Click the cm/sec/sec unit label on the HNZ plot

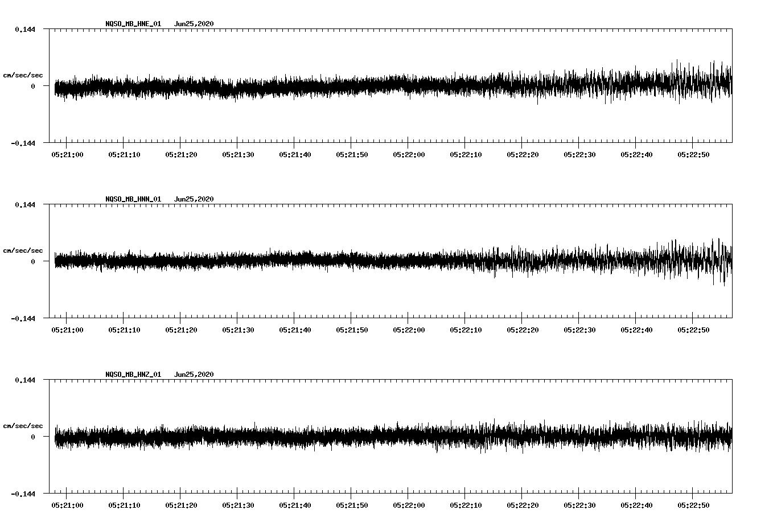point(23,426)
